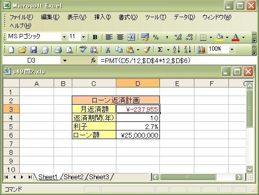Expand the font size 11 dropdown
Image resolution: width=259 pixels, height=195 pixels.
pos(84,37)
